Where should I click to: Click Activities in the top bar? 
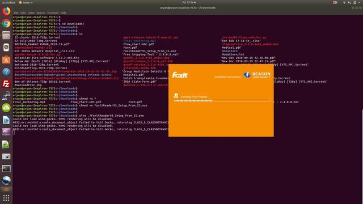[9, 2]
